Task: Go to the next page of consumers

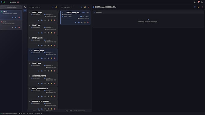Action: click(x=72, y=7)
